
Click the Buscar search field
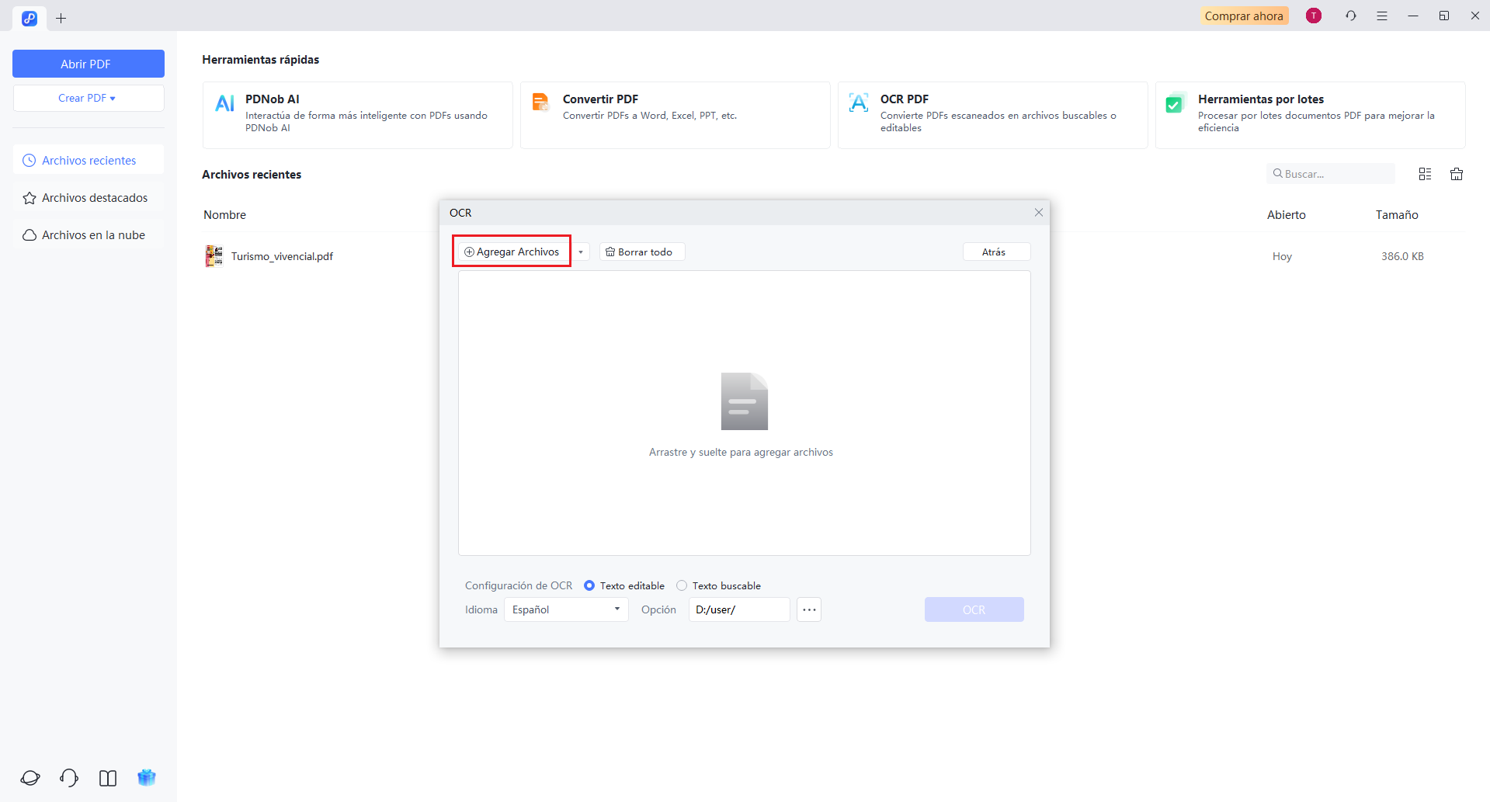[x=1330, y=173]
